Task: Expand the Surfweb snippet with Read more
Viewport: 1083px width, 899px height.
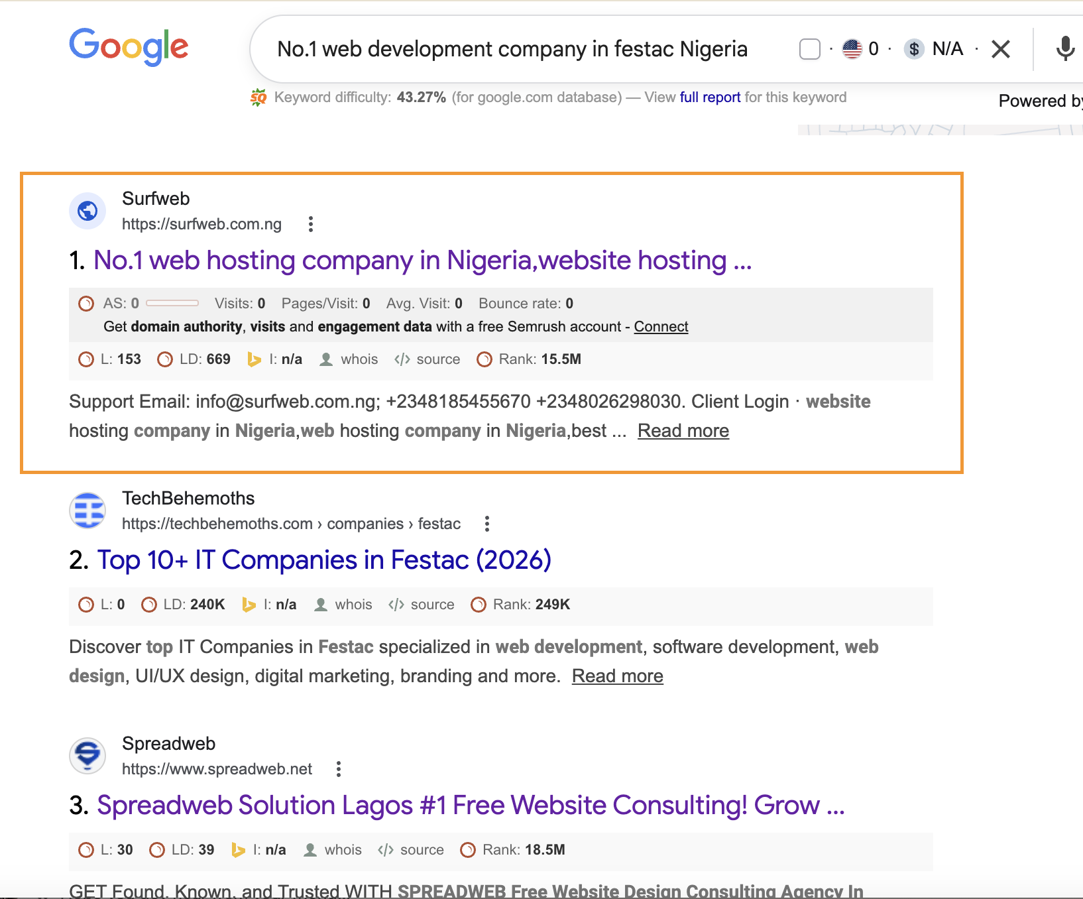Action: pos(683,430)
